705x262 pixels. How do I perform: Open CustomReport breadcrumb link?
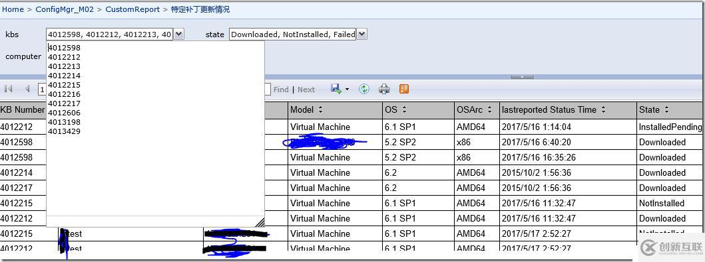tap(132, 9)
